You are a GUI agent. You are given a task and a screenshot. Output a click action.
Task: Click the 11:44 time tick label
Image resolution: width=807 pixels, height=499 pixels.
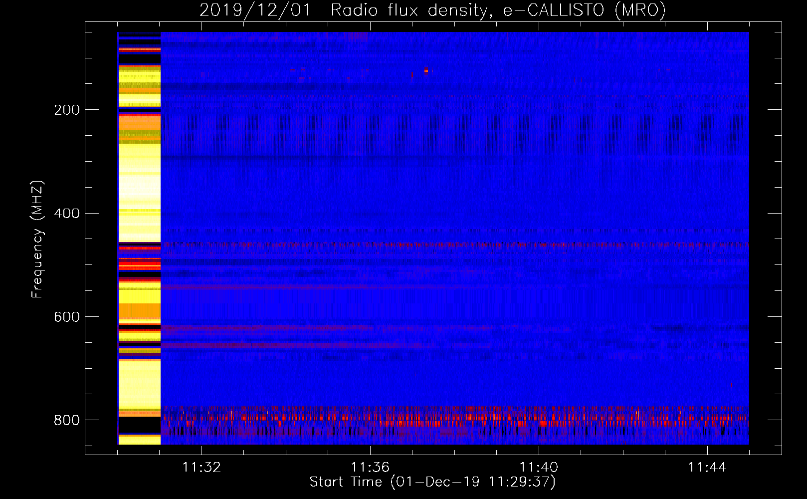[x=707, y=468]
